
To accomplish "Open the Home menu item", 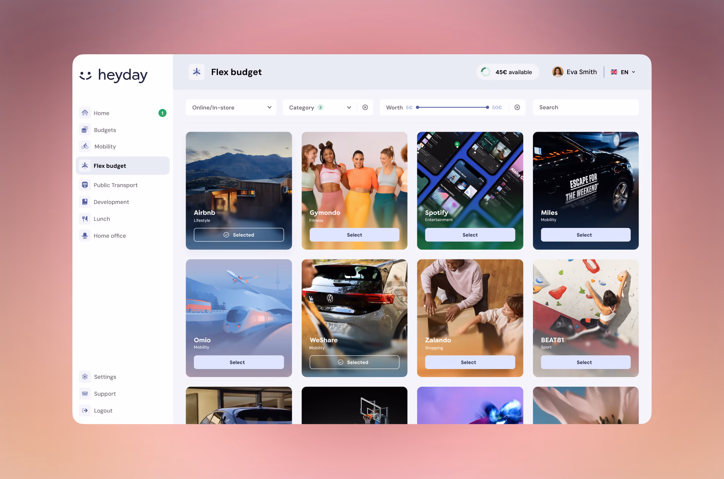I will click(x=123, y=113).
